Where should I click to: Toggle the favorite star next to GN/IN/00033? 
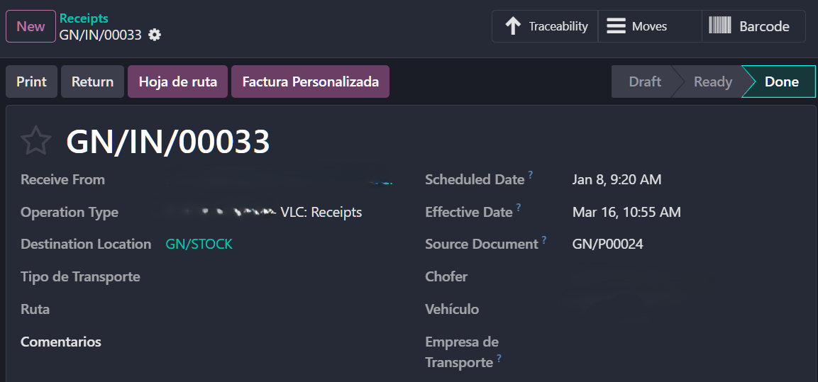point(35,141)
